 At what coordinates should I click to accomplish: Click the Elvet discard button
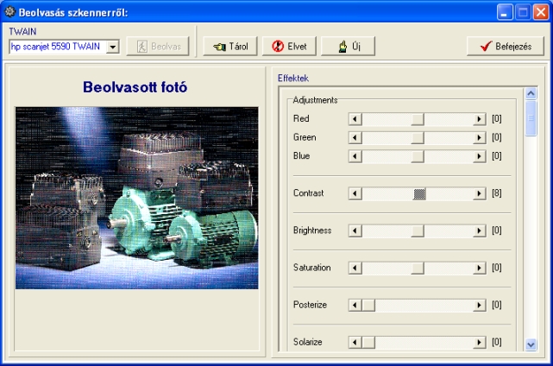point(289,47)
